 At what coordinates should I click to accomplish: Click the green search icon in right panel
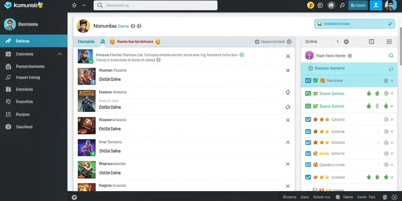tap(391, 55)
